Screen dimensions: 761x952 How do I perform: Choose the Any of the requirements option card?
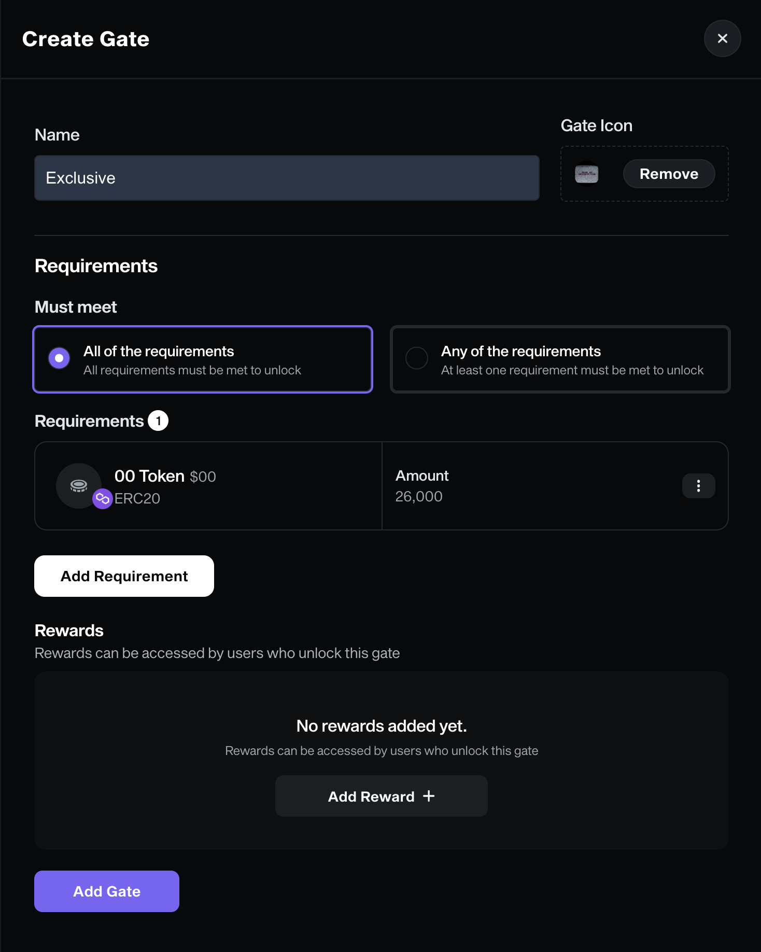(560, 359)
